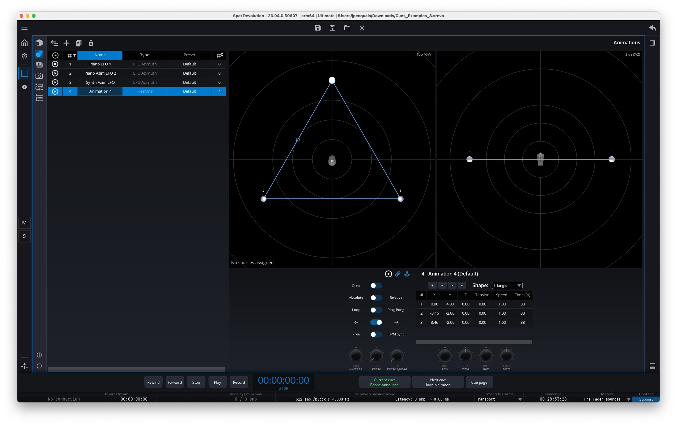Click the undo arrow in top right
Viewport: 677px width, 425px height.
click(x=652, y=28)
